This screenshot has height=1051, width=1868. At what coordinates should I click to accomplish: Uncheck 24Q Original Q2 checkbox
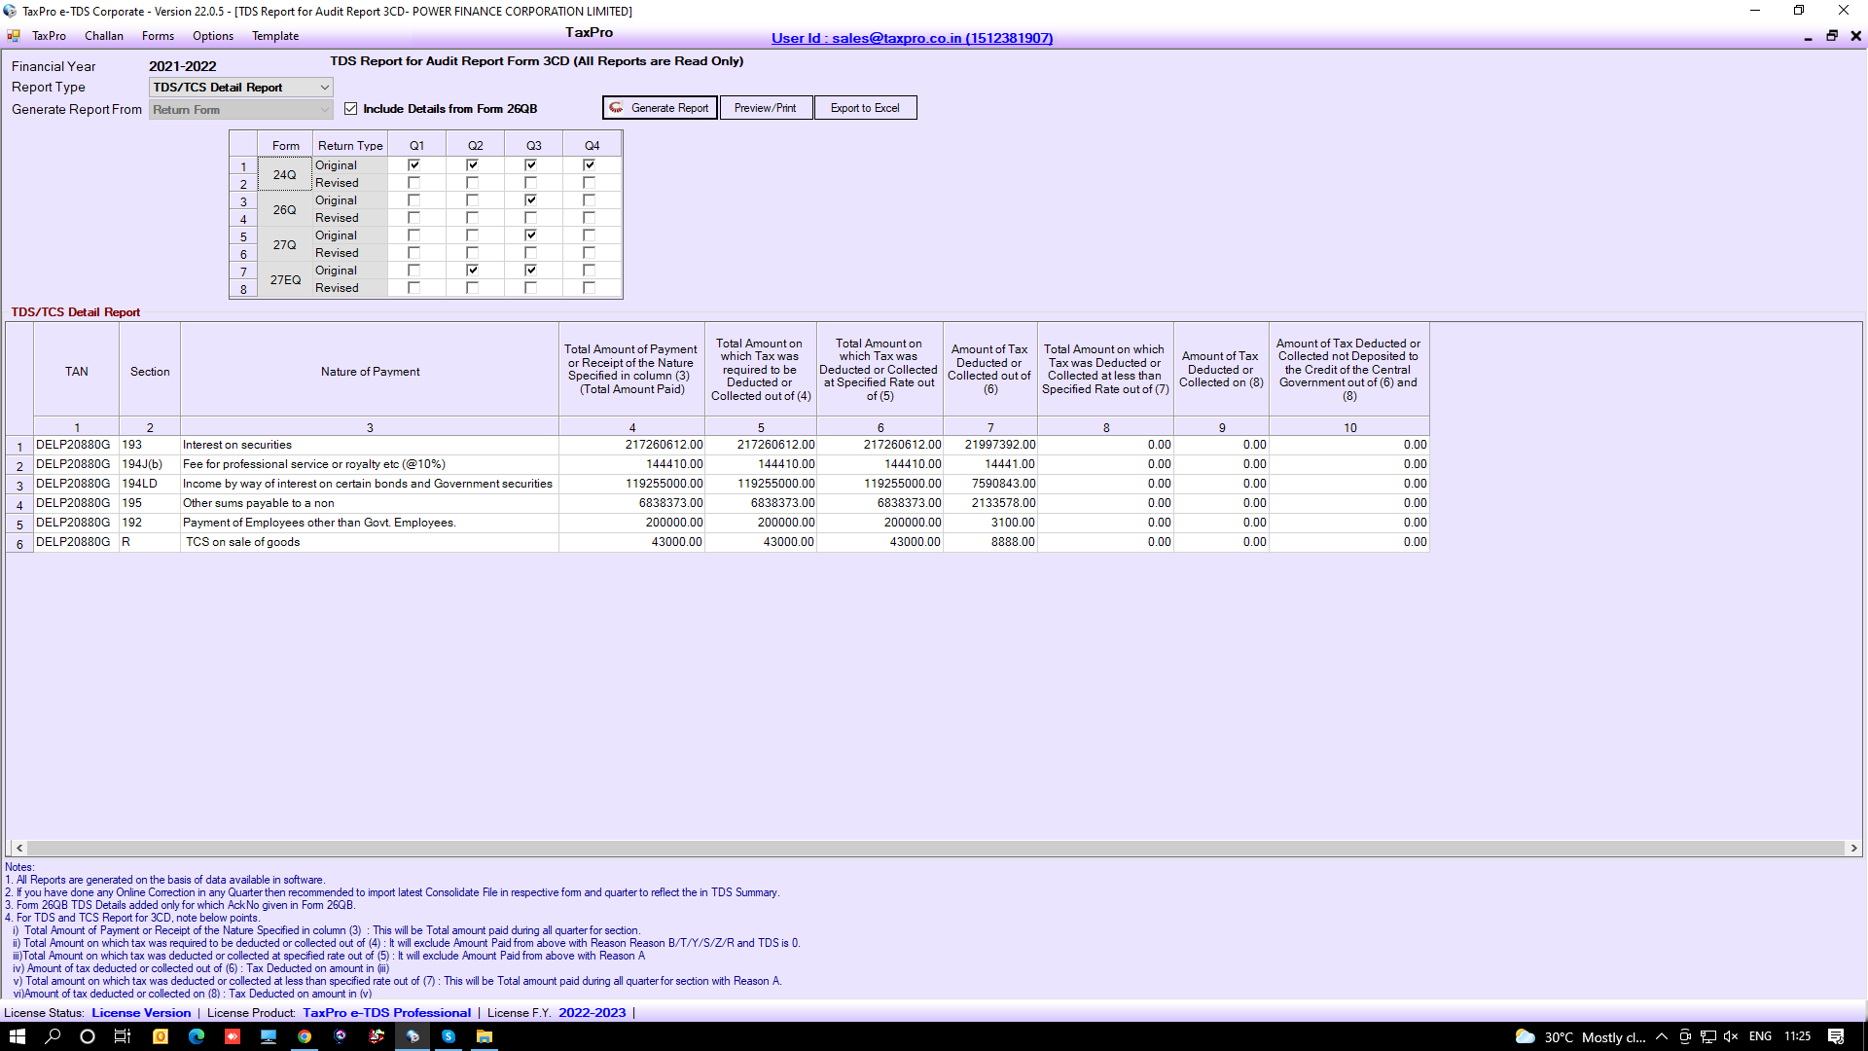click(473, 165)
